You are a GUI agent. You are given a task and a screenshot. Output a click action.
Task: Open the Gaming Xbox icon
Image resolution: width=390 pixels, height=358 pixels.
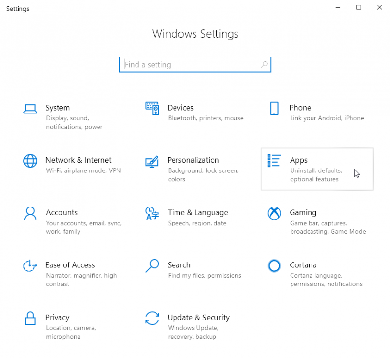point(274,213)
